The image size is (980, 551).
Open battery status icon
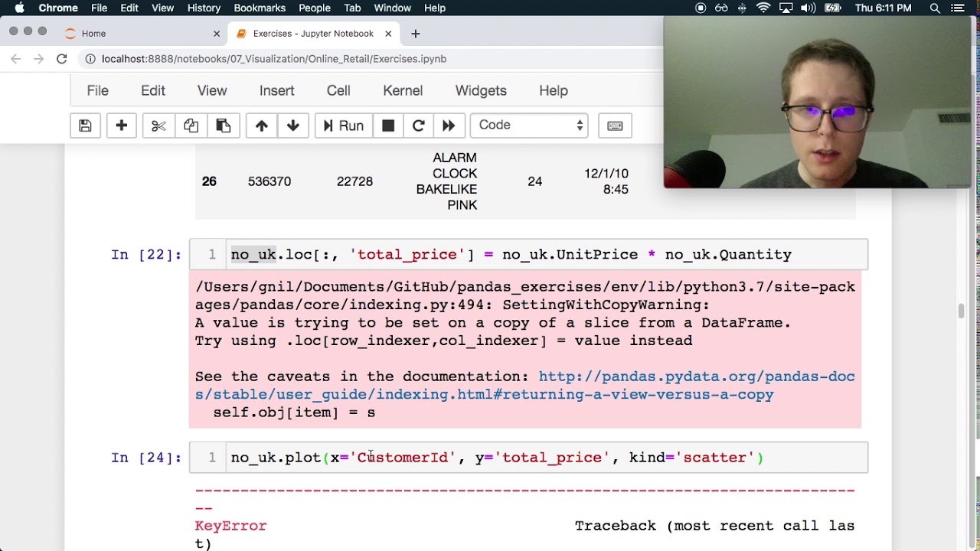832,8
